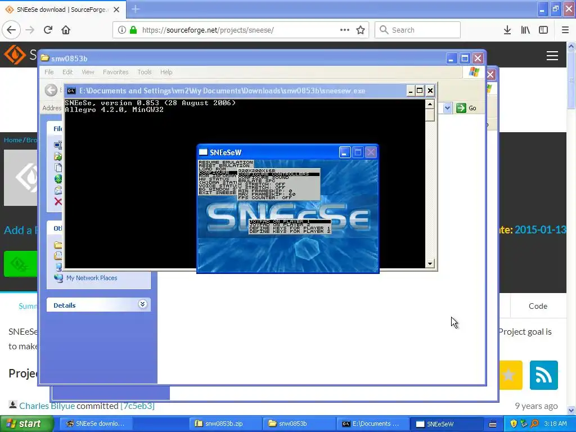
Task: Click snw0853b folder title icon
Action: (45, 58)
